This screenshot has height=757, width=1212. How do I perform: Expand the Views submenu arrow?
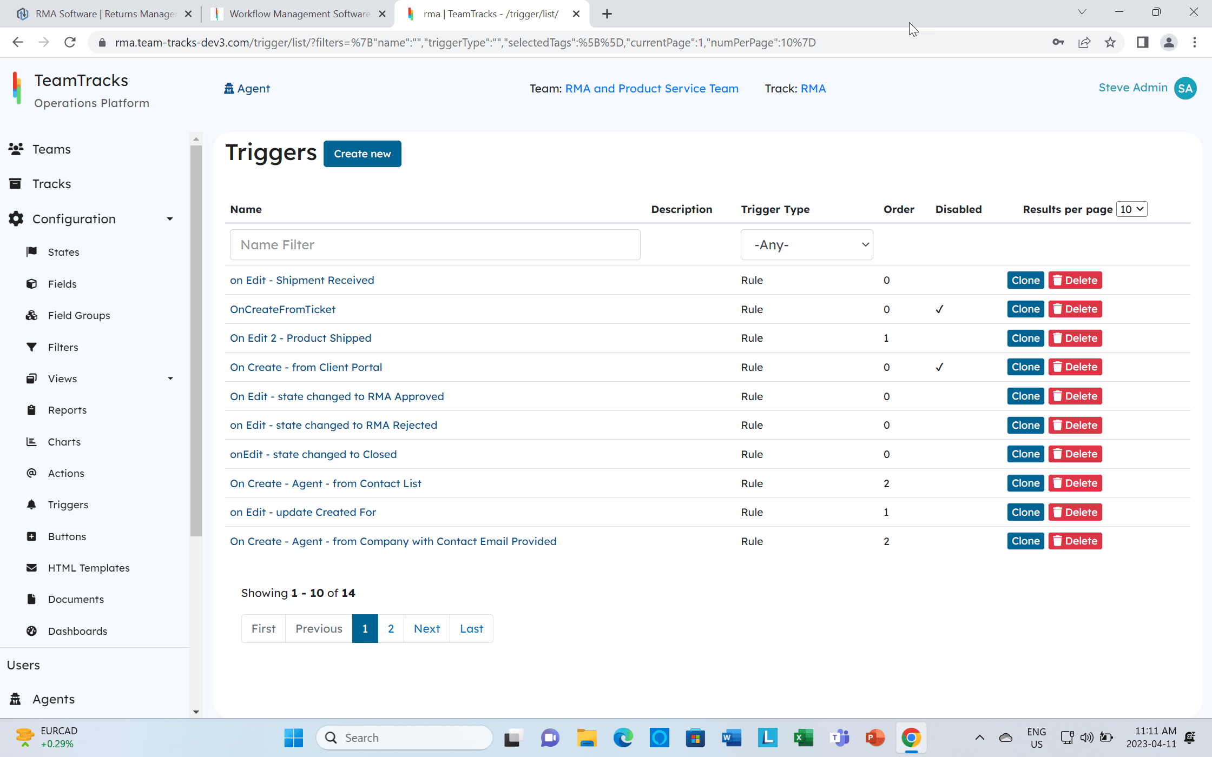pyautogui.click(x=170, y=378)
